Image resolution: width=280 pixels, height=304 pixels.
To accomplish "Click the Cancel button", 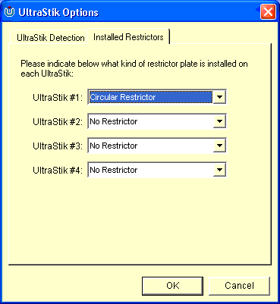I will coord(239,286).
